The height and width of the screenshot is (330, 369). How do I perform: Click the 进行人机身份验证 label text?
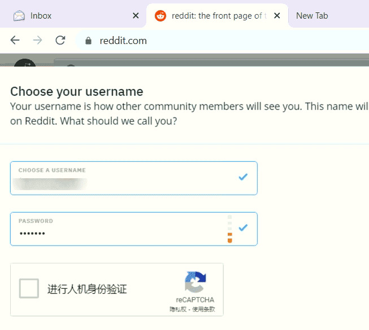coord(87,289)
